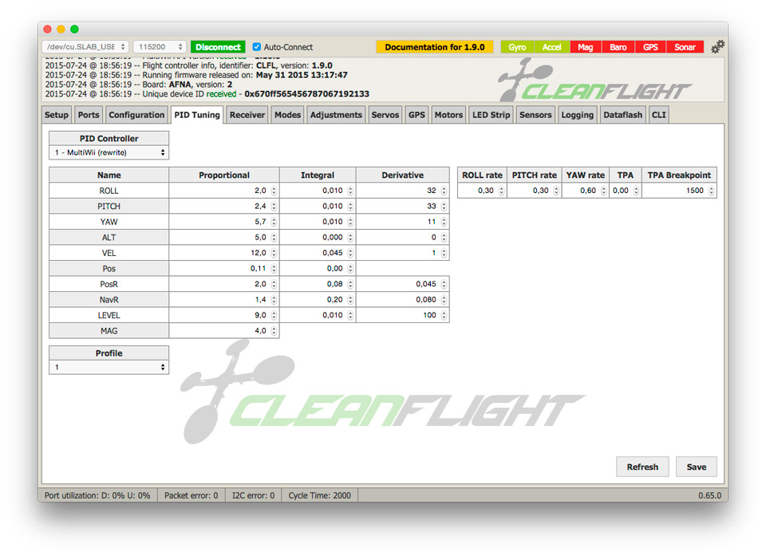Screen dimensions: 766x556
Task: Switch to the Servos tab
Action: (x=385, y=115)
